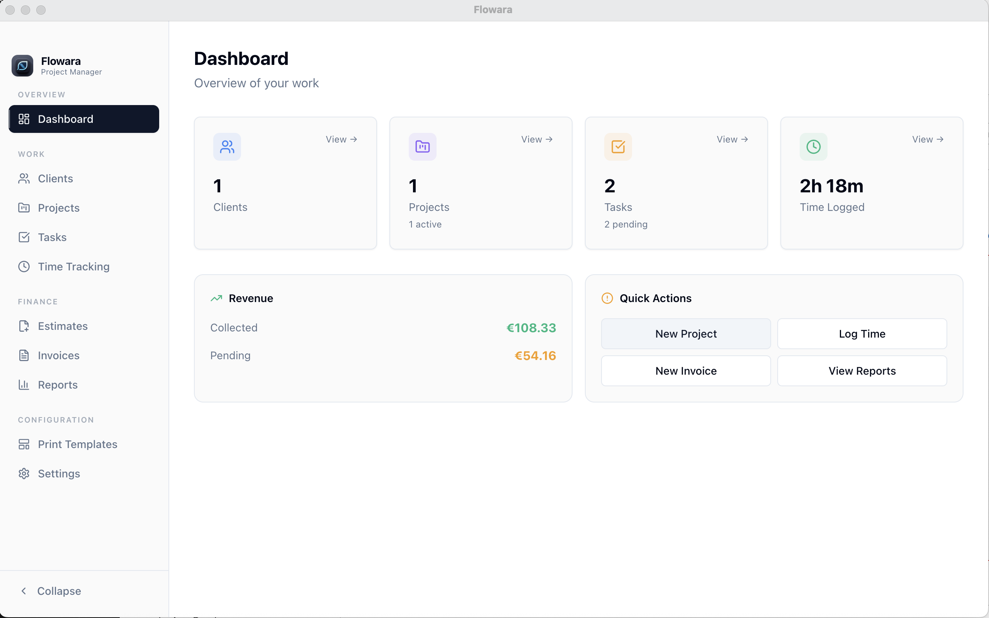Open Invoices from the Finance section
Screen dimensions: 989x618
coord(58,355)
